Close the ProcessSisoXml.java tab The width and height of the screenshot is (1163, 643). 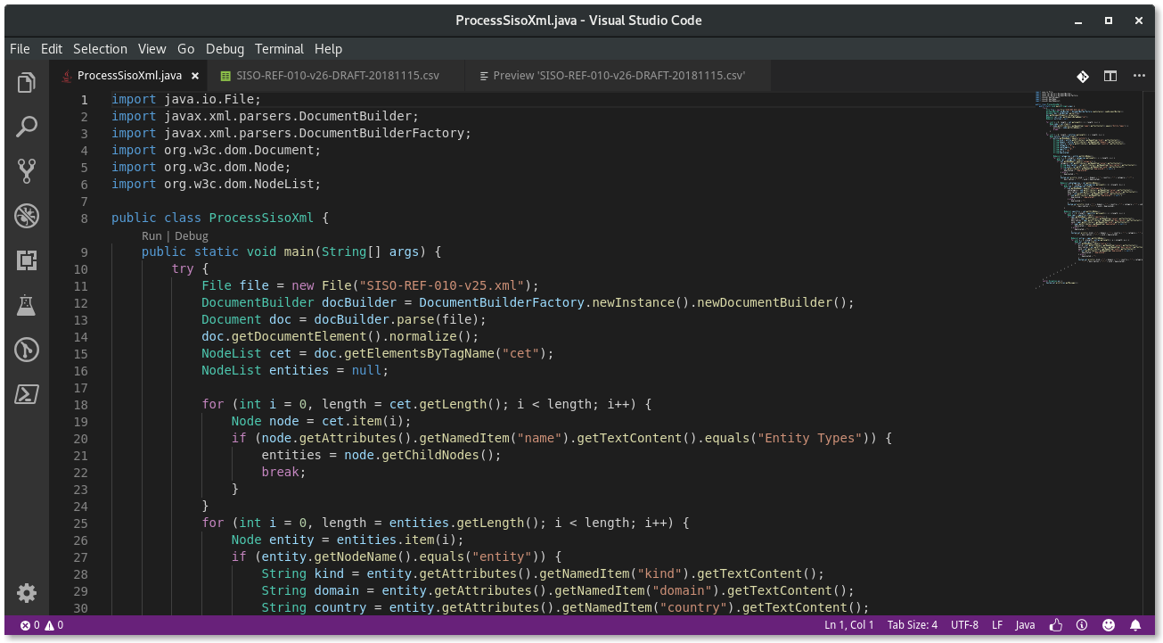tap(195, 77)
